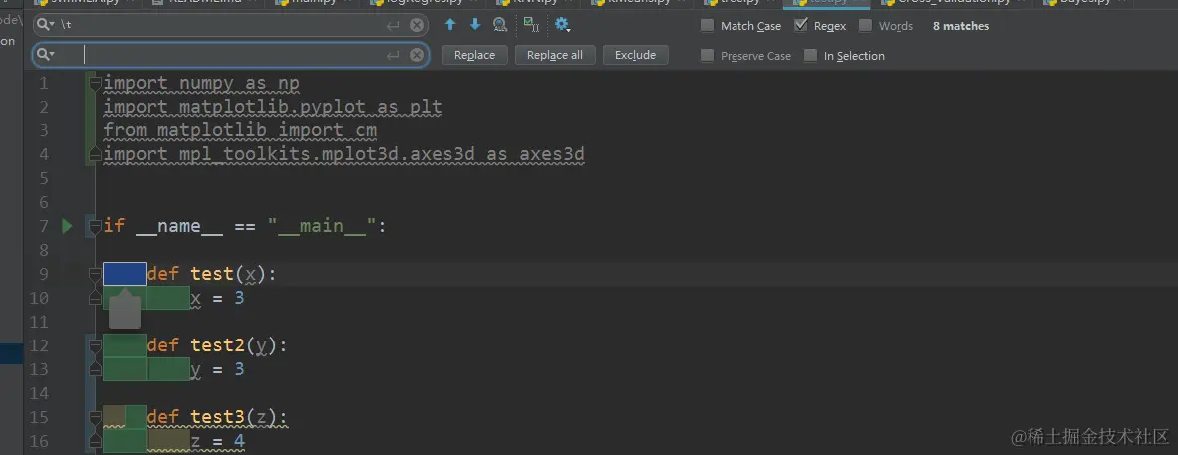The image size is (1178, 455).
Task: Click the 'x = 3' statement
Action: coord(218,298)
